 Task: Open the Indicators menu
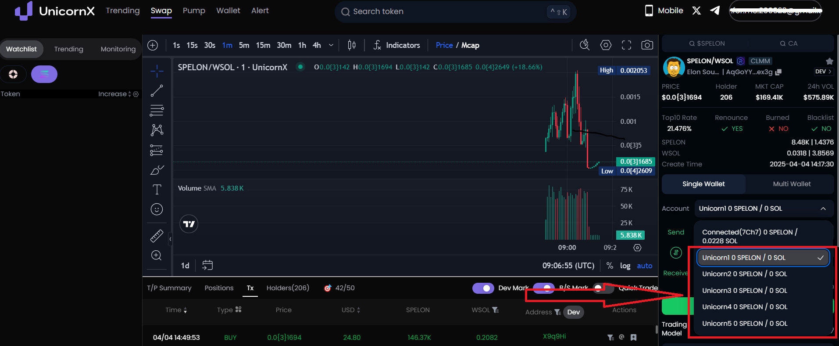point(397,45)
